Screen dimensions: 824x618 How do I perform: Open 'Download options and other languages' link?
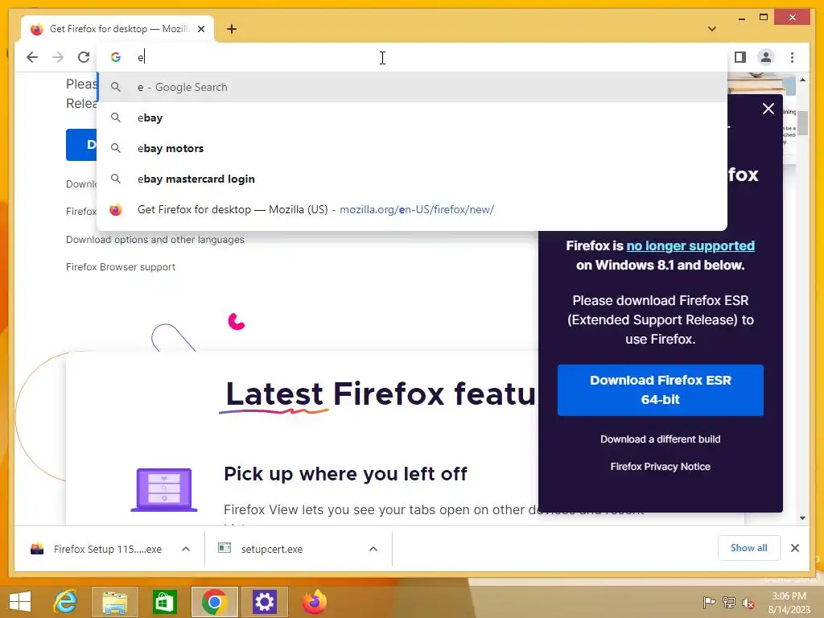[155, 240]
